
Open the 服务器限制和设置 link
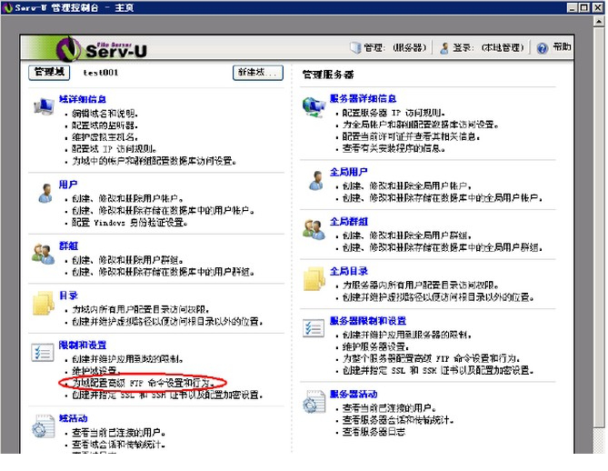(368, 321)
